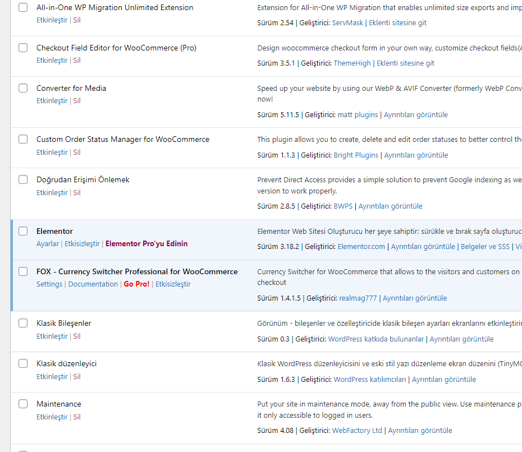Deactivate Elementor with Etkisizleştir
Viewport: 522px width, 452px height.
82,244
